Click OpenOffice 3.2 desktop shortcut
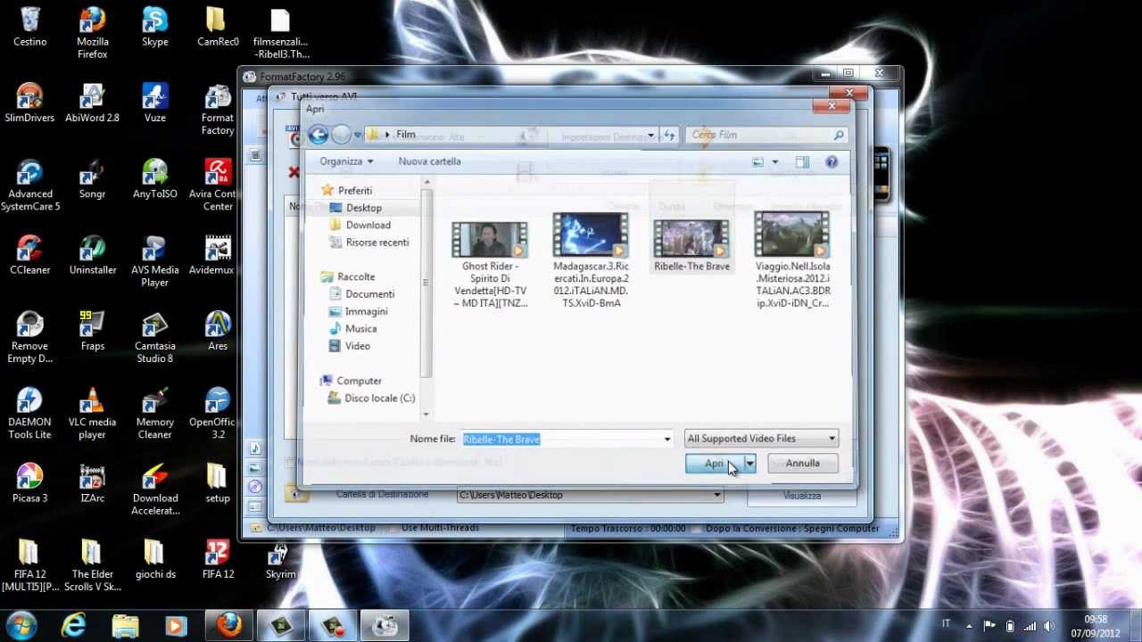This screenshot has height=642, width=1142. (x=213, y=414)
